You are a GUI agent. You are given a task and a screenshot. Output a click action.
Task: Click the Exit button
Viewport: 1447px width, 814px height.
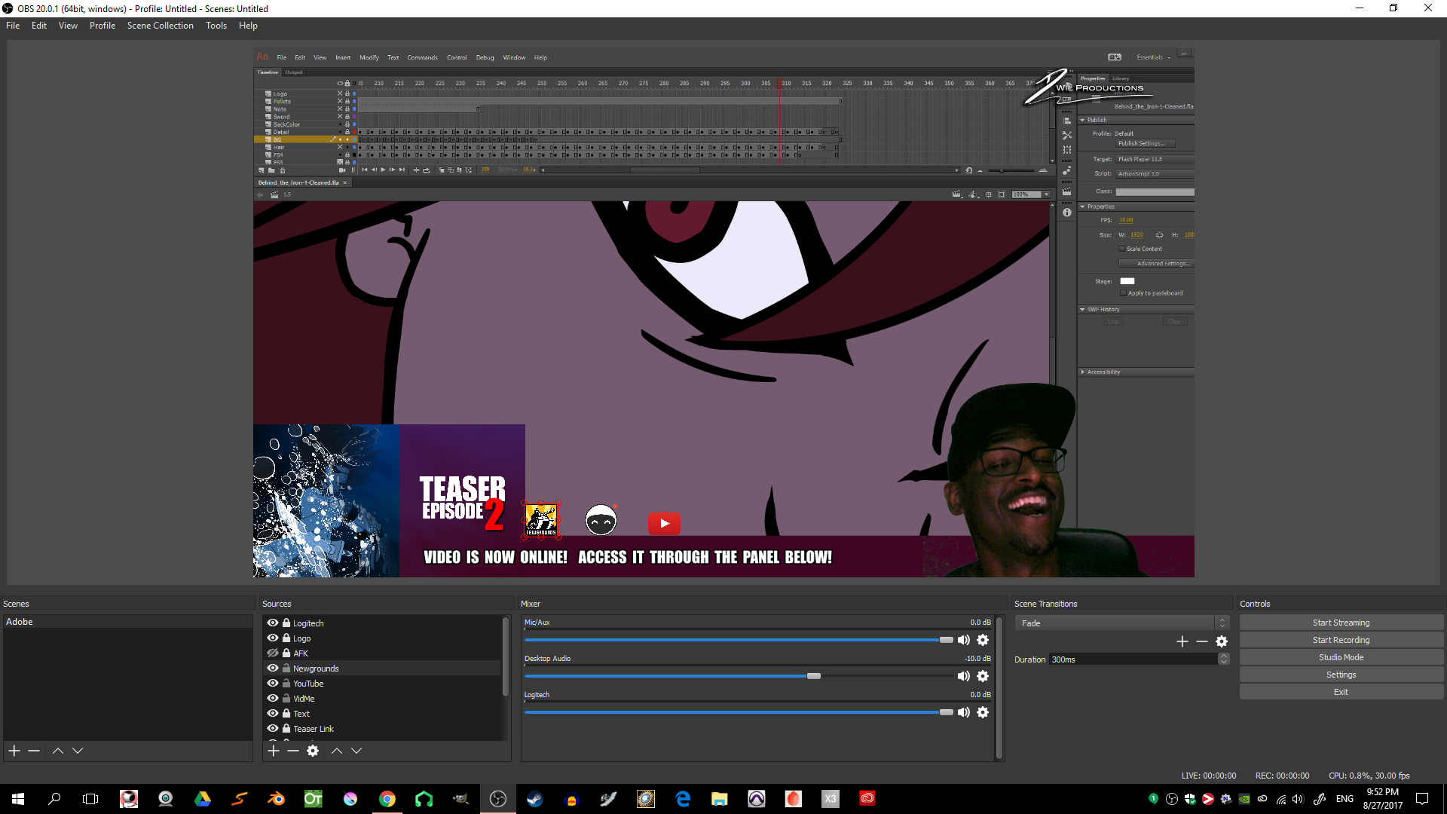[1341, 692]
